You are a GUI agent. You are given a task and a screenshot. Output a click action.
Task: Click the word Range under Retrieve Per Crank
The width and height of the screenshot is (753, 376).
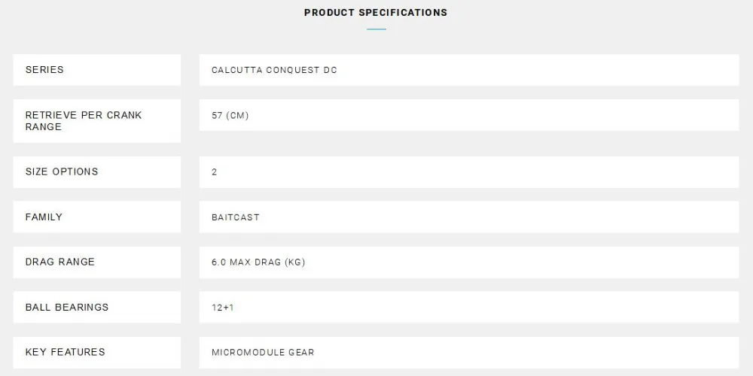point(44,127)
